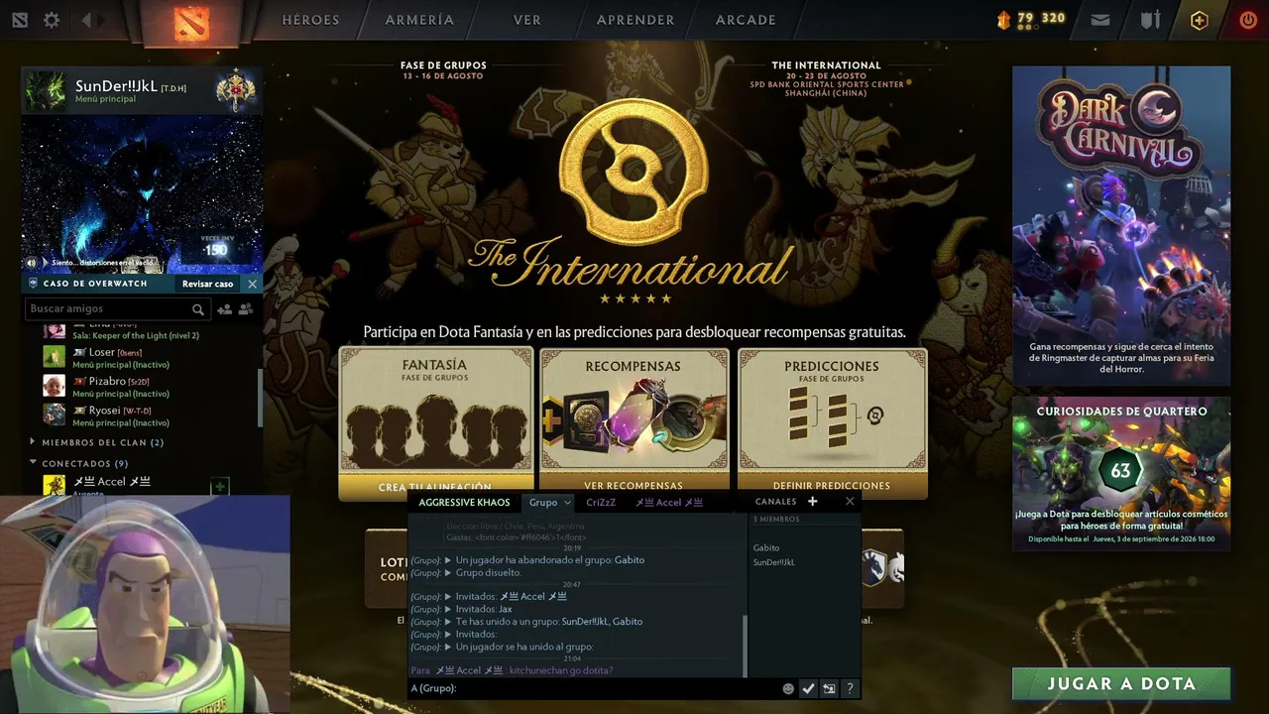The width and height of the screenshot is (1269, 714).
Task: Mute the profile hero sound speaker icon
Action: click(x=32, y=263)
